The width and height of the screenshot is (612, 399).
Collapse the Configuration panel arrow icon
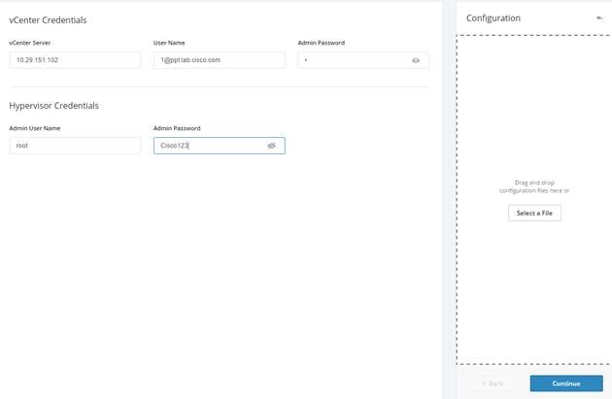point(599,17)
